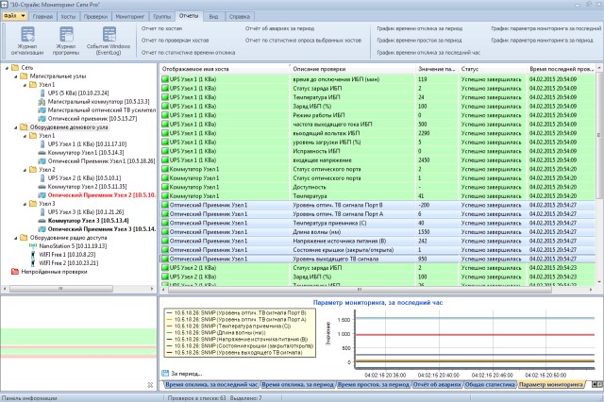Click the Сеть root folder icon
The image size is (604, 402).
pos(15,68)
